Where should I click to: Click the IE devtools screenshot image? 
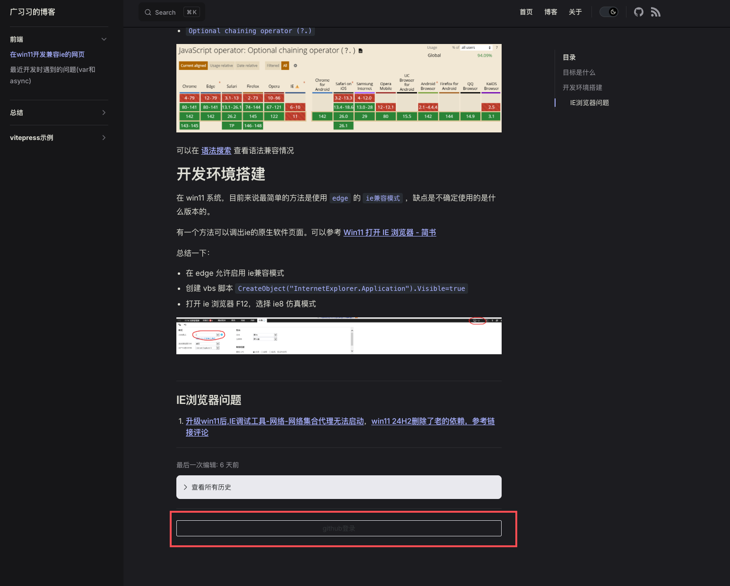click(339, 336)
